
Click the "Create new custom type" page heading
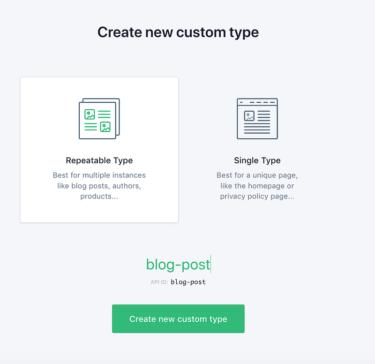[178, 32]
